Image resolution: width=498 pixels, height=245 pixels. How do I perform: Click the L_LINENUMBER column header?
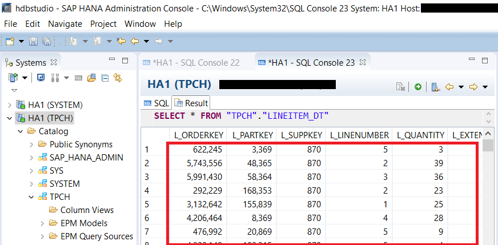coord(359,135)
